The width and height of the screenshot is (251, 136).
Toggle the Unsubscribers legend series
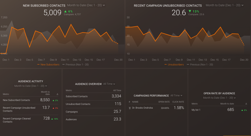(x=174, y=65)
